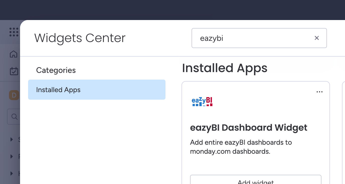
Task: Focus the Widgets Center search field
Action: [x=259, y=38]
